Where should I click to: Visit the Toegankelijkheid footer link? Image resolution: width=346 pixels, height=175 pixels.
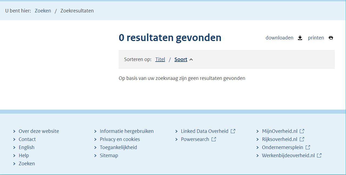pos(118,147)
